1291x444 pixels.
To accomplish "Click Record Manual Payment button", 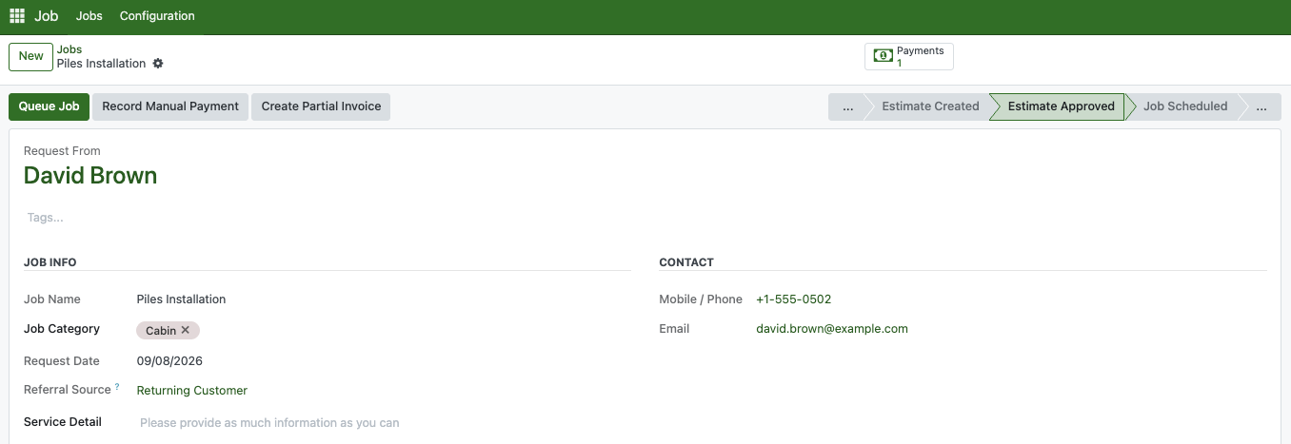I will tap(170, 106).
